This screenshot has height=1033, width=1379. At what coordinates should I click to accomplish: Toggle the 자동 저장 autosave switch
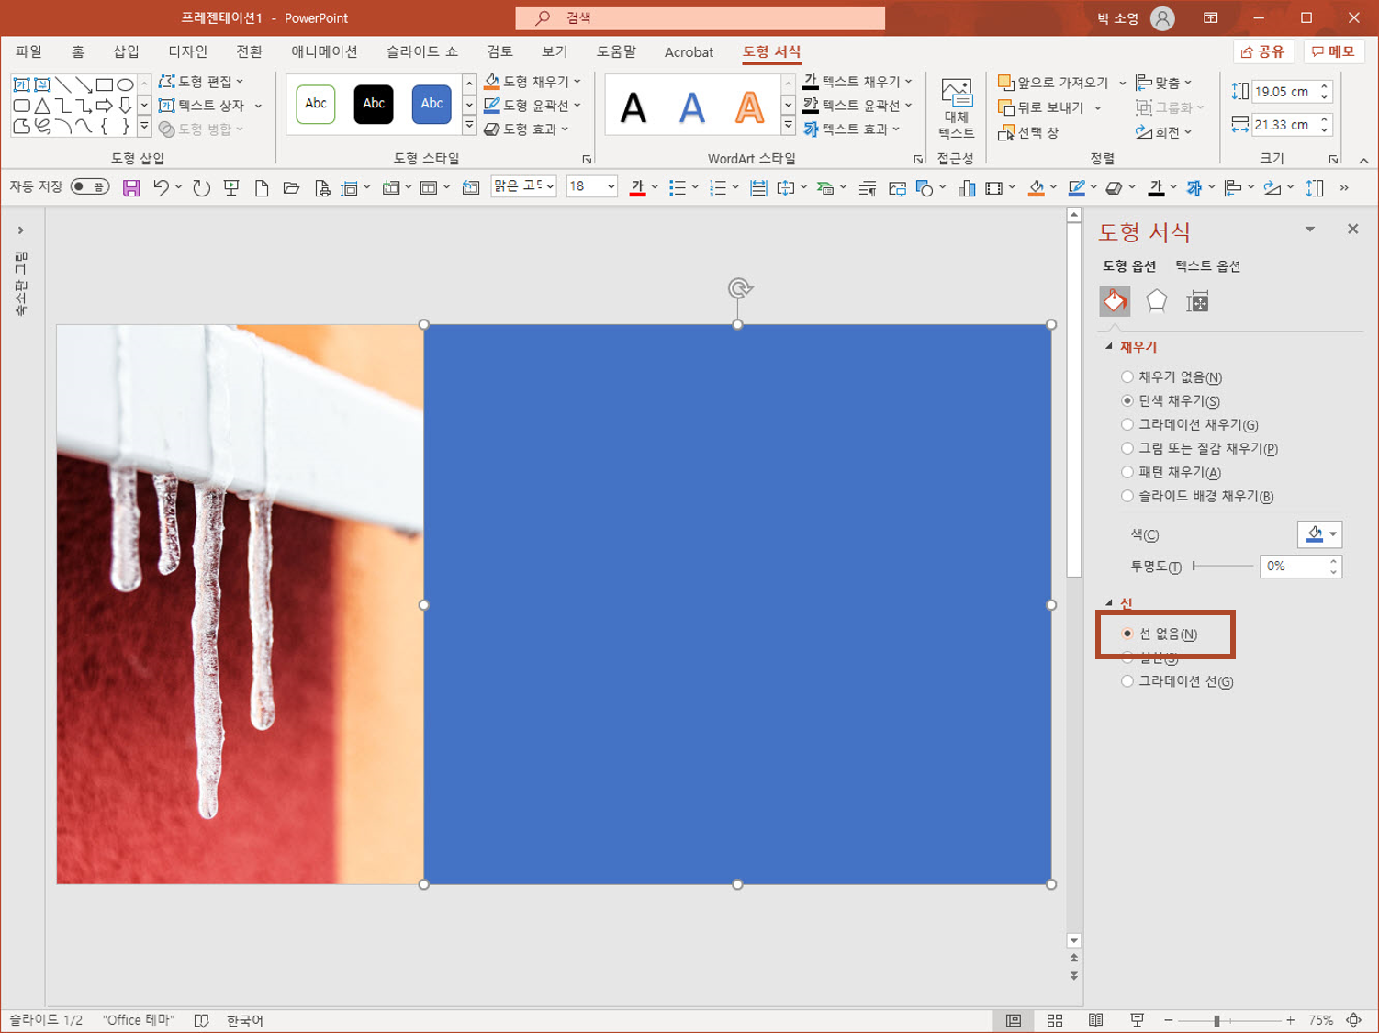tap(90, 187)
